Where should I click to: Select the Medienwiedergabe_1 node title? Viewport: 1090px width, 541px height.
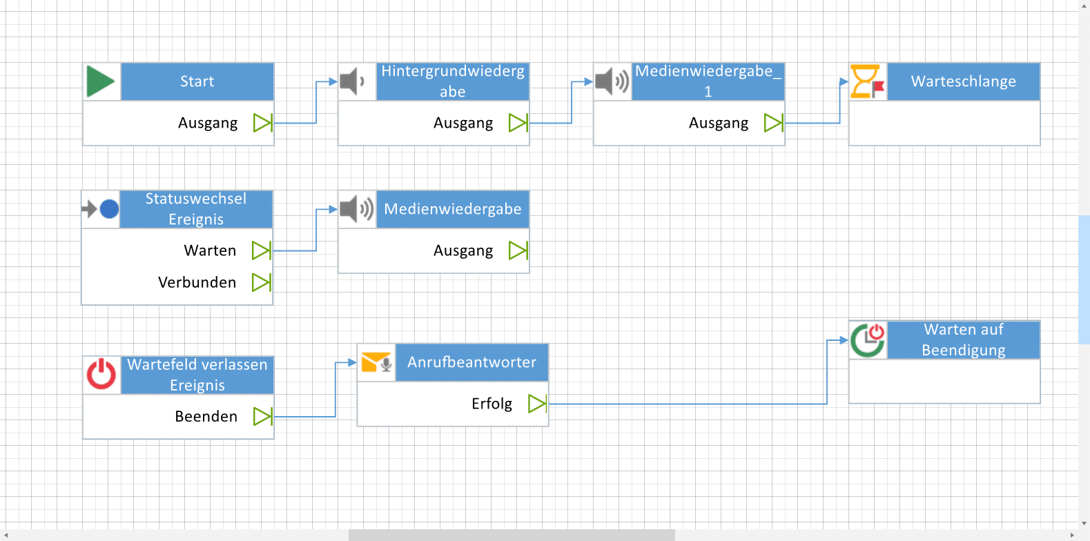708,81
